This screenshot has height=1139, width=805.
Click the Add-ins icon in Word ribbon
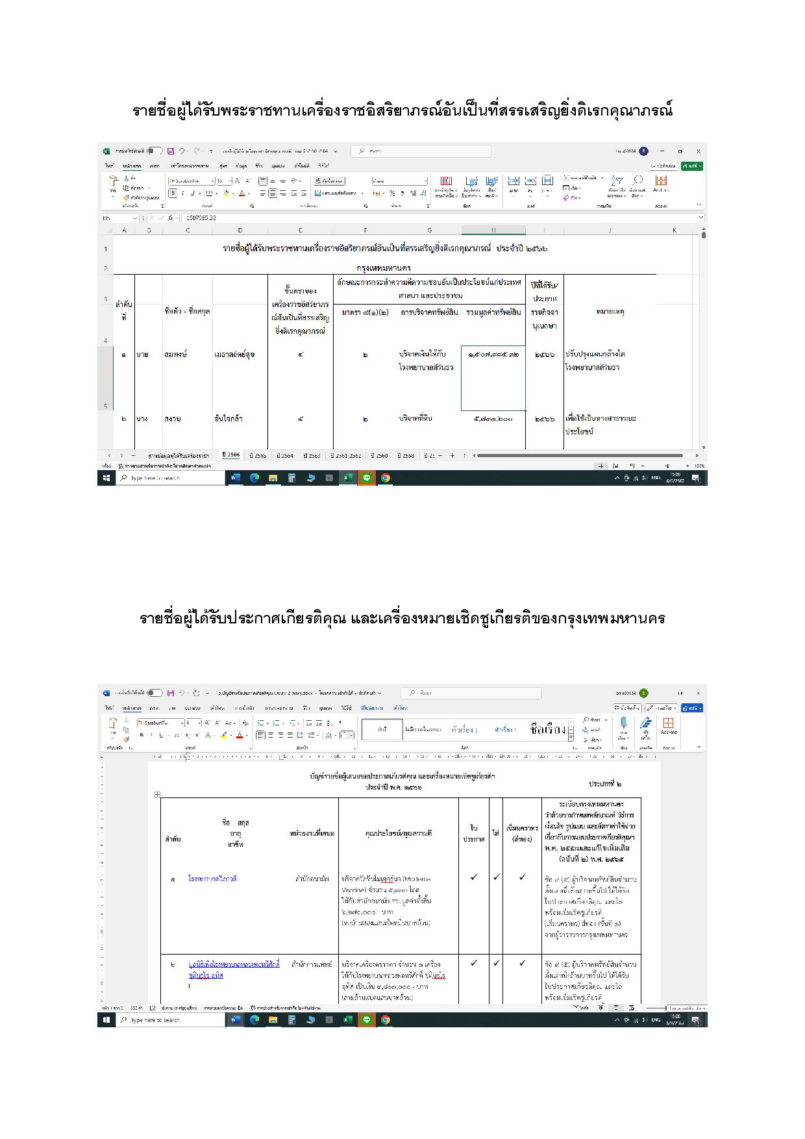pyautogui.click(x=669, y=723)
